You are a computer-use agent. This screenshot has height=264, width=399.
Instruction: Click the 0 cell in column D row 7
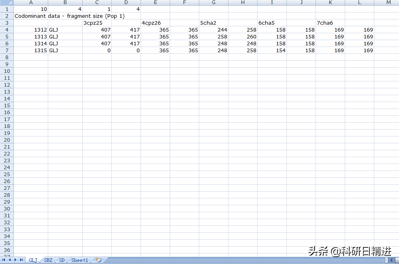tap(126, 50)
